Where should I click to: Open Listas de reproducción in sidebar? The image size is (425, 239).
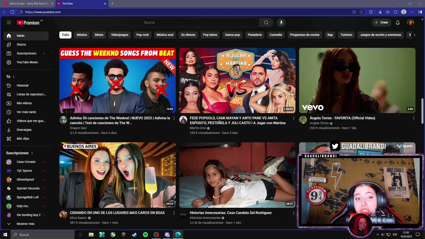coord(26,94)
